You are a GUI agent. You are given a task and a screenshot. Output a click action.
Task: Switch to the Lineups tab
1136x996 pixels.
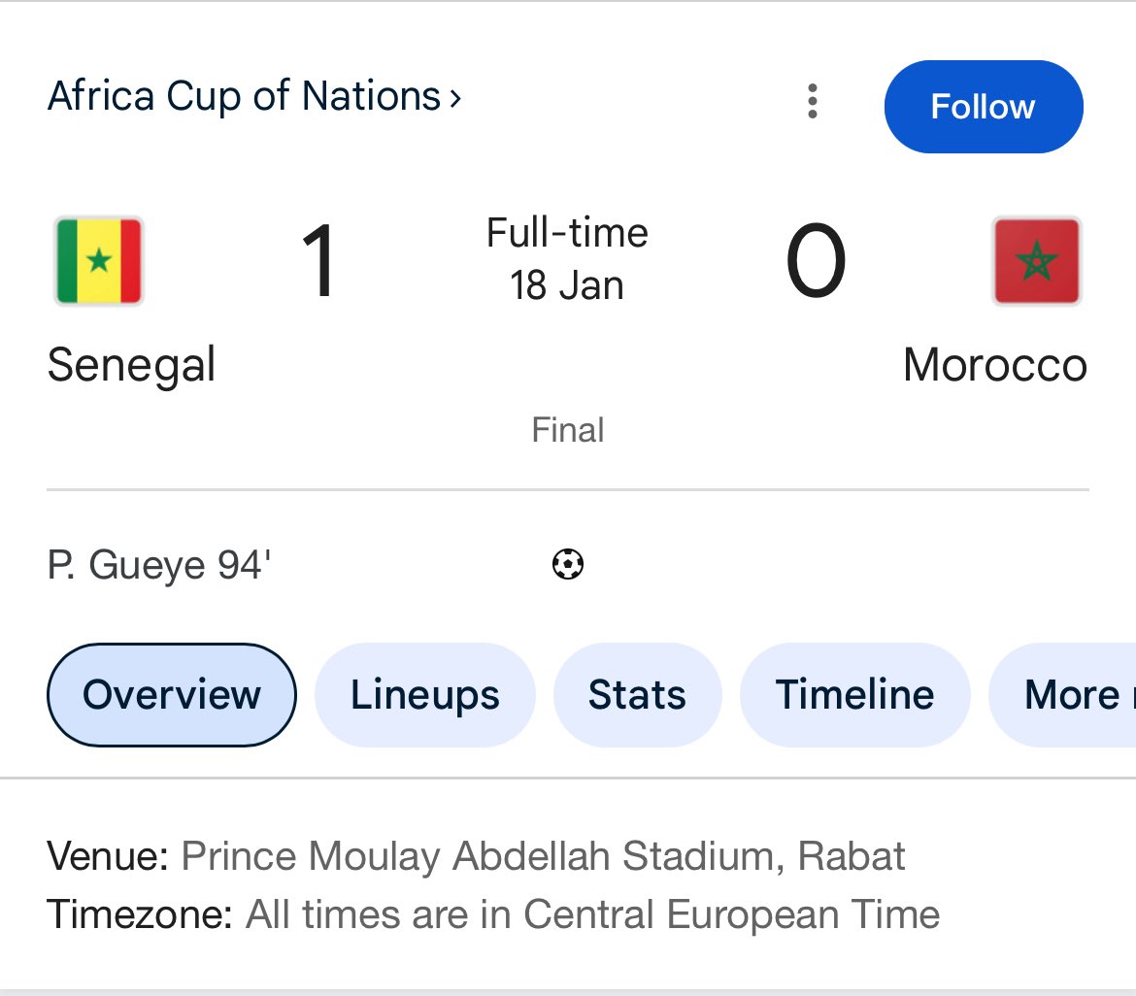pyautogui.click(x=425, y=695)
